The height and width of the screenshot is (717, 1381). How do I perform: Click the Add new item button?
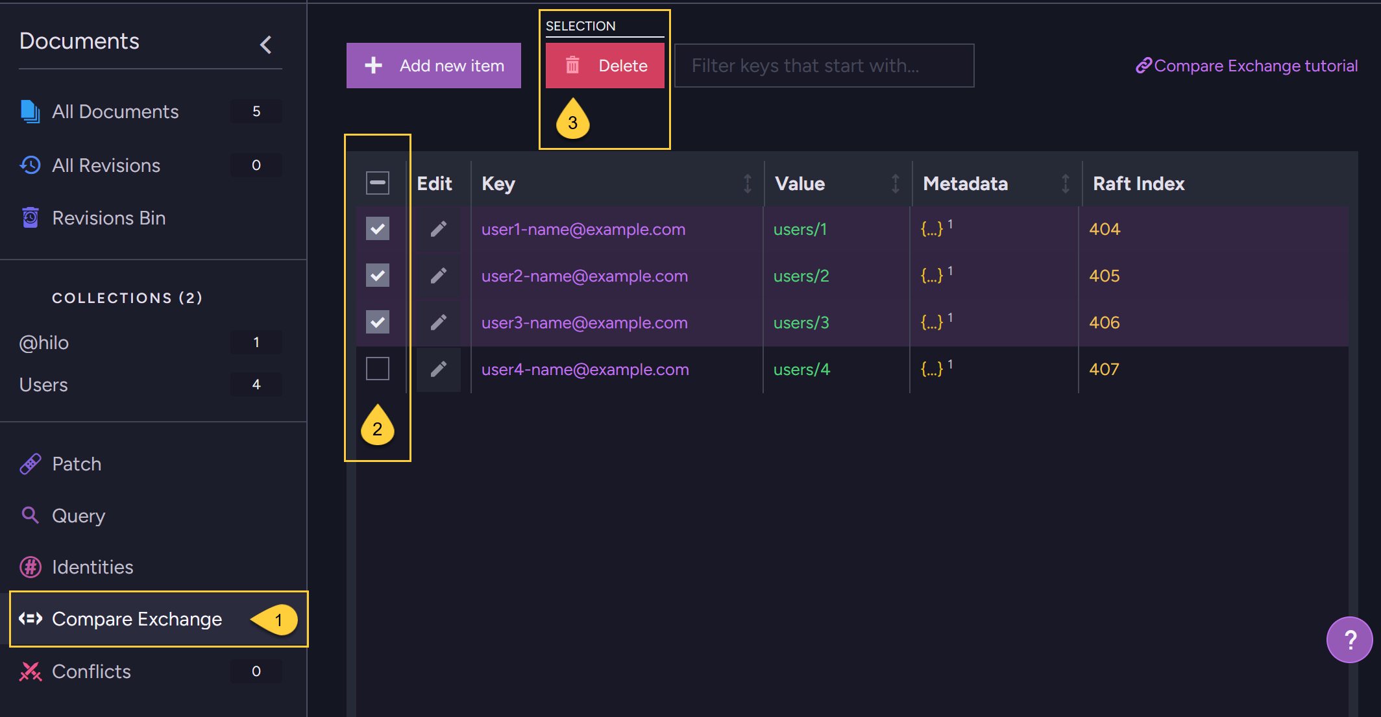point(434,66)
